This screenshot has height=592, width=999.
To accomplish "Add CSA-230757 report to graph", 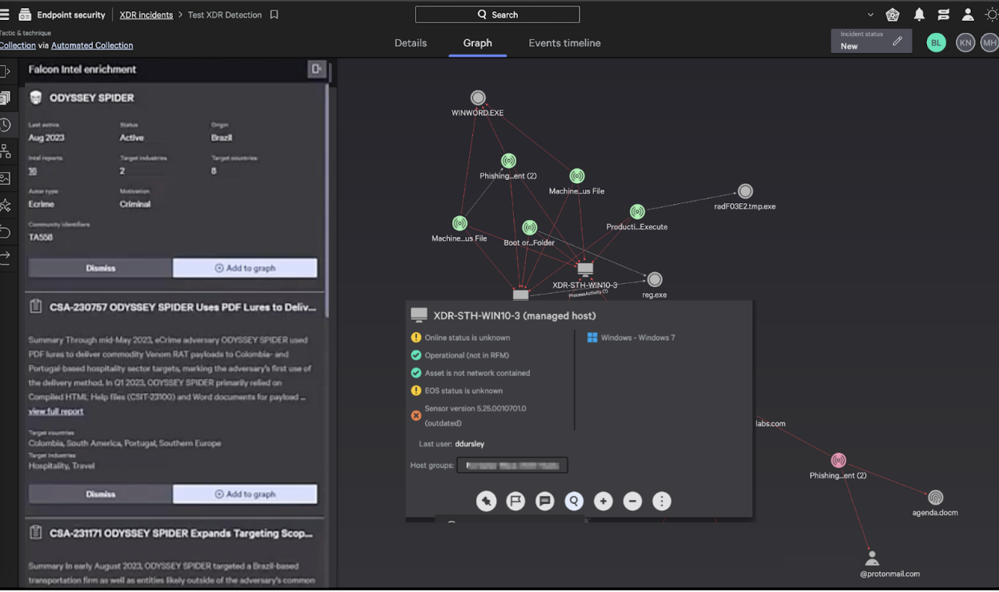I will coord(245,494).
